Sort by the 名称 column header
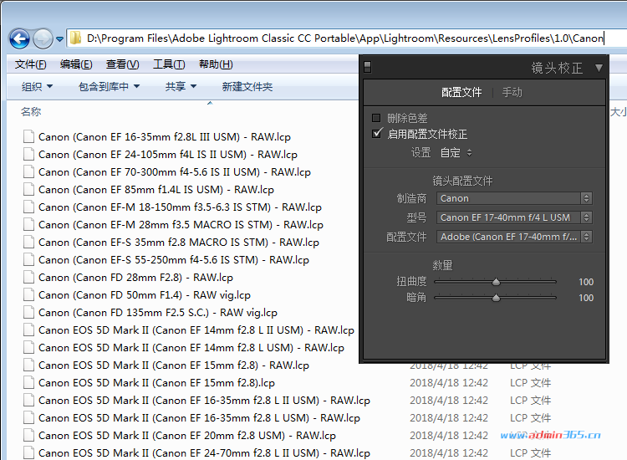627x460 pixels. [x=31, y=111]
